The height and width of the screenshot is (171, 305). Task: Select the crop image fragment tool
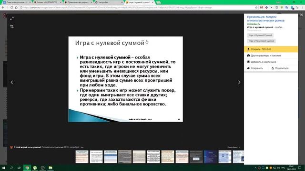(12, 27)
